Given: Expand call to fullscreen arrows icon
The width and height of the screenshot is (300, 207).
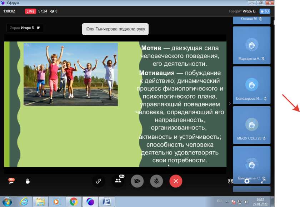Looking at the screenshot, I should [x=263, y=181].
